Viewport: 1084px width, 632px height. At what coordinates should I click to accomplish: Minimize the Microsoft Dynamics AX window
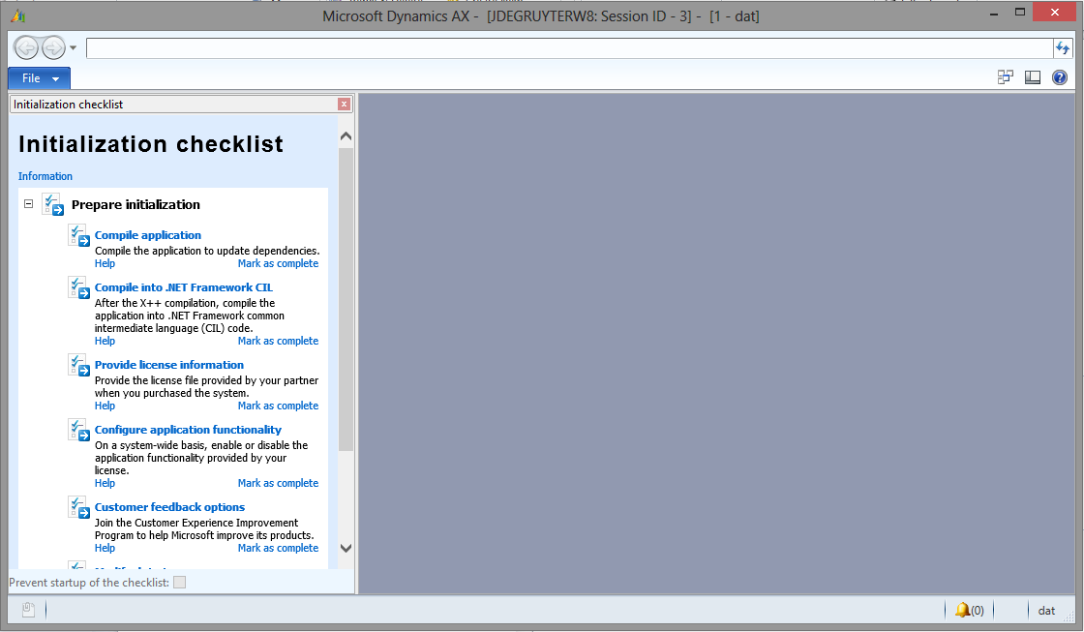pos(993,14)
